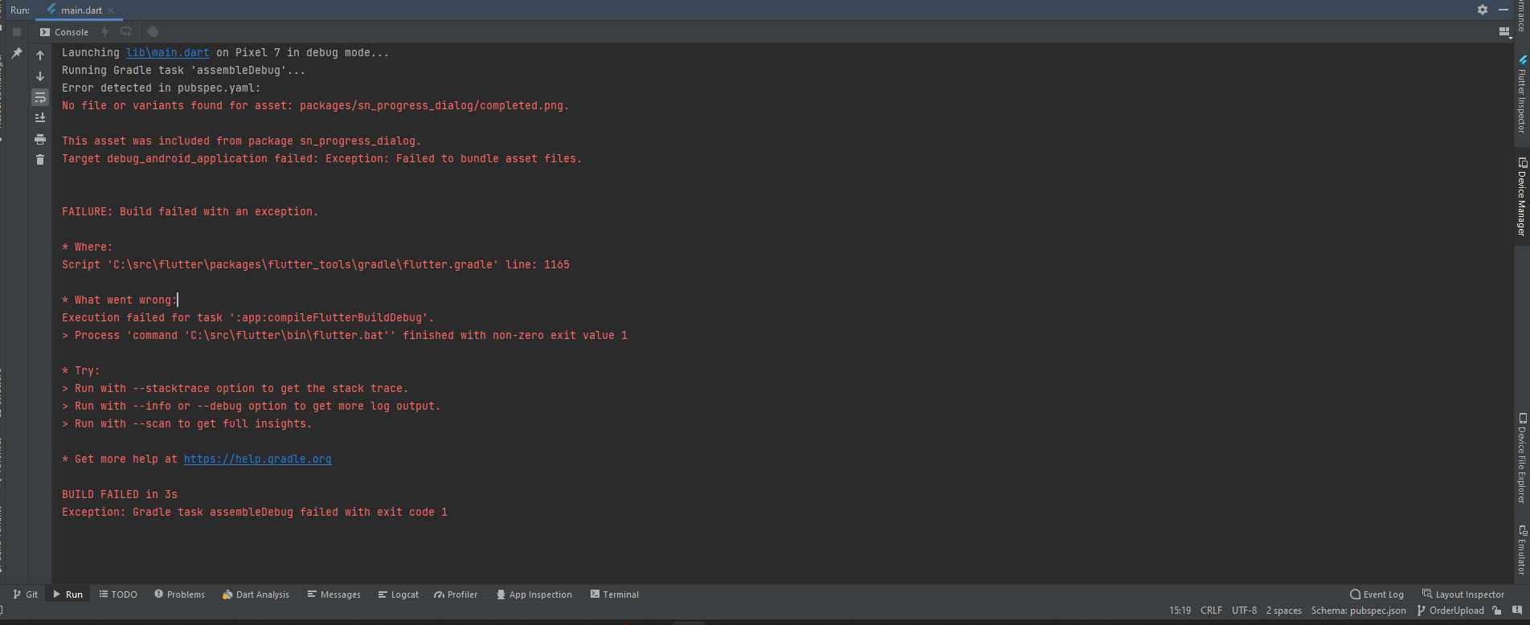This screenshot has height=625, width=1530.
Task: Open the Problems tool window
Action: [180, 594]
